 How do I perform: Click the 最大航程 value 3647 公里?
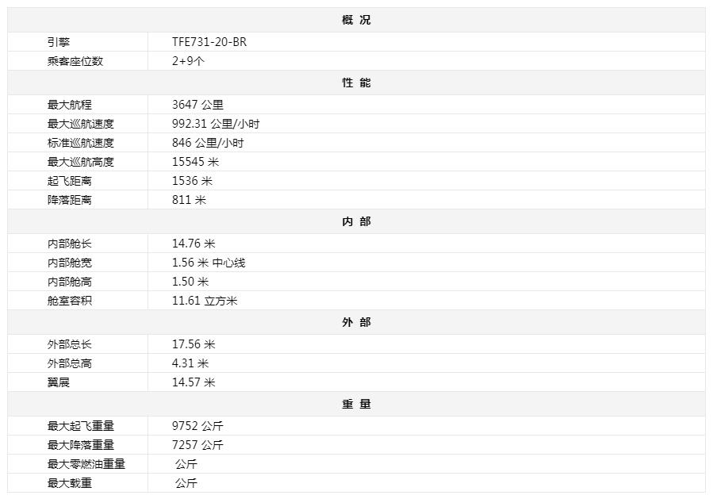(x=197, y=105)
